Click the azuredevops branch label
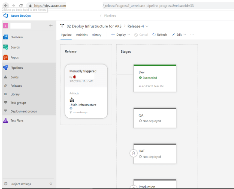This screenshot has height=189, width=234. 80,112
